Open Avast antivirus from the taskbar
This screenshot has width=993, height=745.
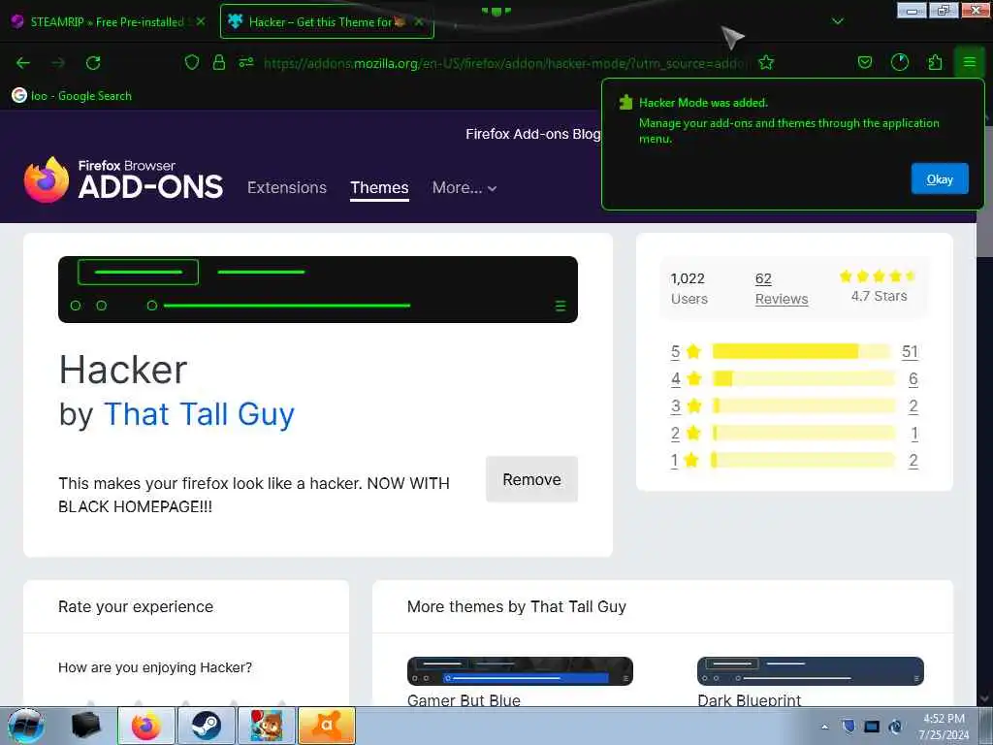(x=326, y=726)
